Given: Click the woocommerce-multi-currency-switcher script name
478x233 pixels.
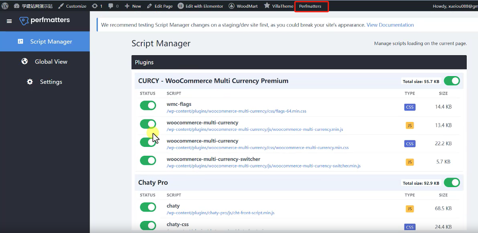Looking at the screenshot, I should (213, 159).
